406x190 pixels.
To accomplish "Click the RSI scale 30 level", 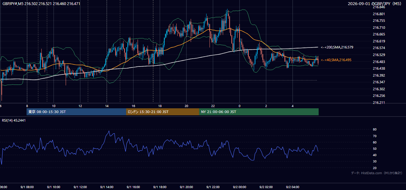I will [x=375, y=161].
